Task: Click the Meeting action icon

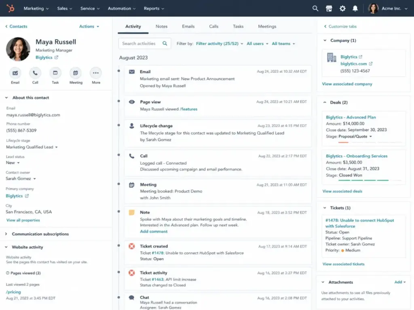Action: click(x=76, y=73)
